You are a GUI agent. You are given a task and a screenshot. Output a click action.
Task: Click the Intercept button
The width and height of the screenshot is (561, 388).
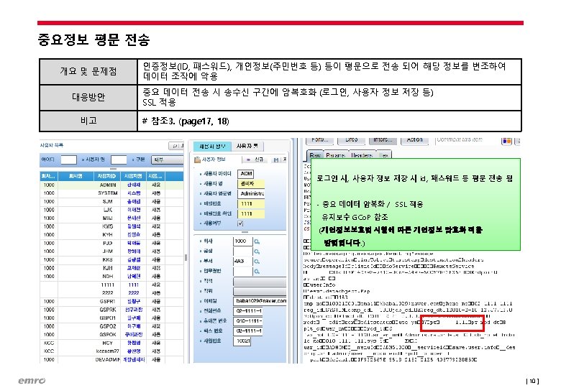pos(383,140)
